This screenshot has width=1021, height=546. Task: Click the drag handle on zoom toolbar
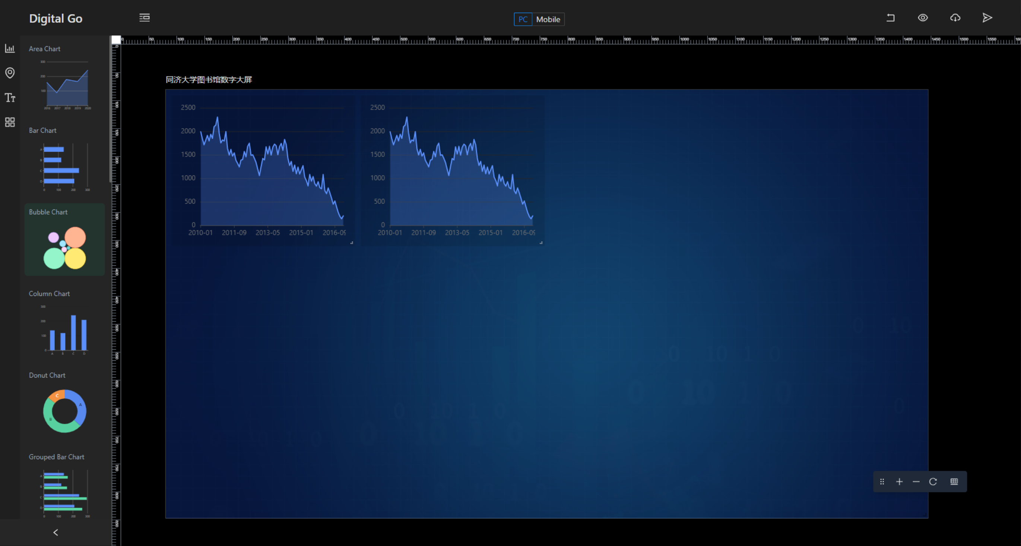coord(882,482)
